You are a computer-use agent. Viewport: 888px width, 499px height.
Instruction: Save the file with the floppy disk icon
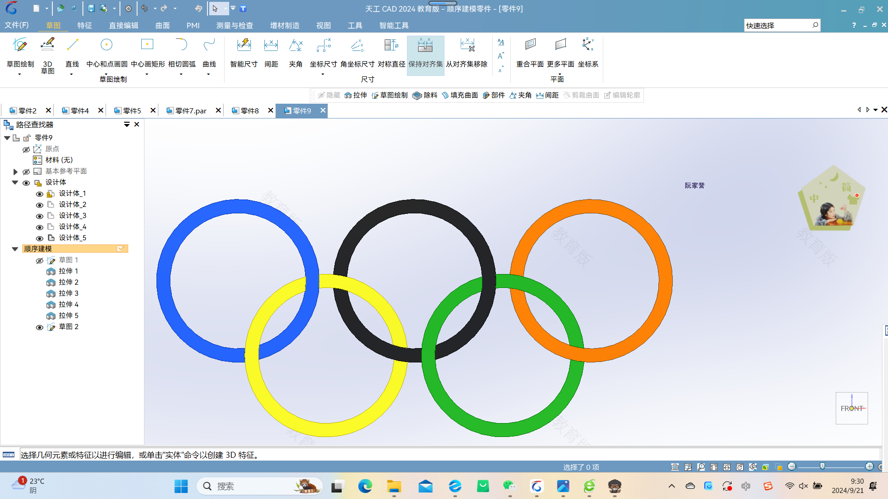[x=91, y=8]
